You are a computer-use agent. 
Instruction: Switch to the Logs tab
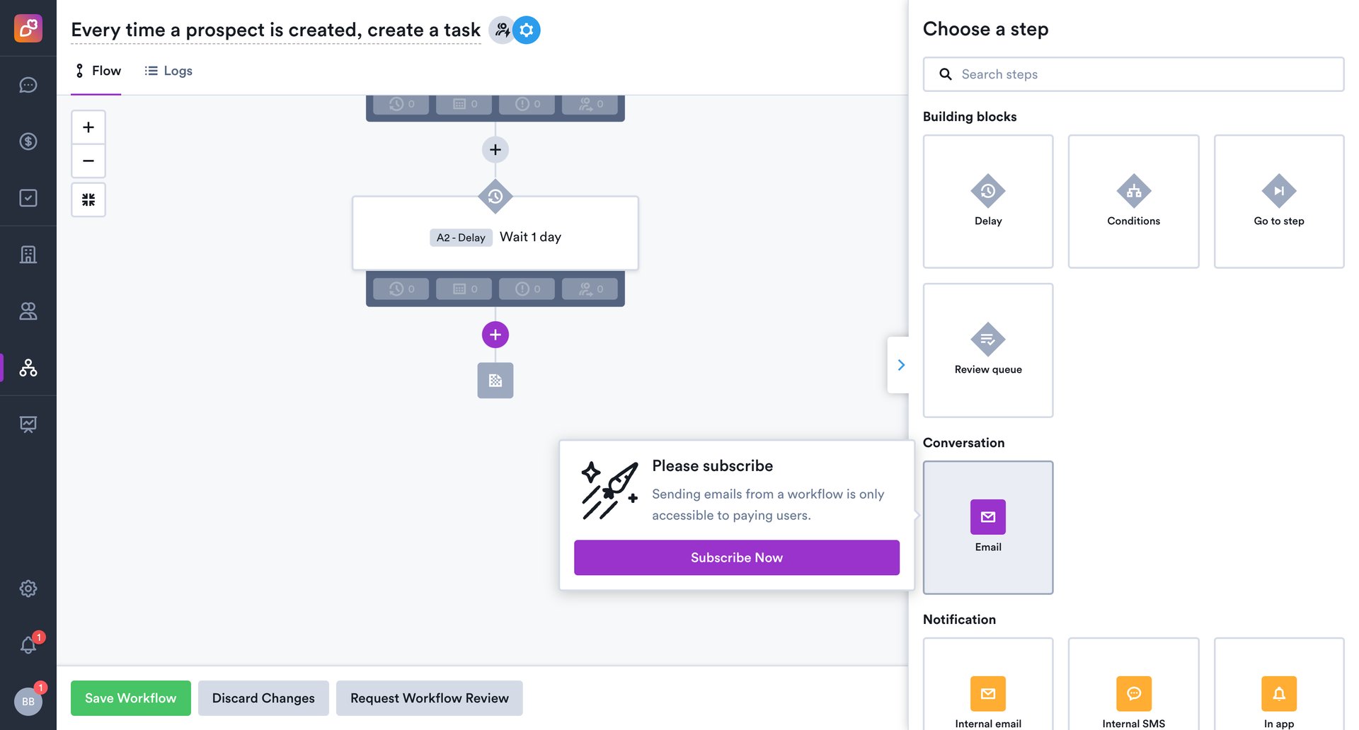[168, 71]
